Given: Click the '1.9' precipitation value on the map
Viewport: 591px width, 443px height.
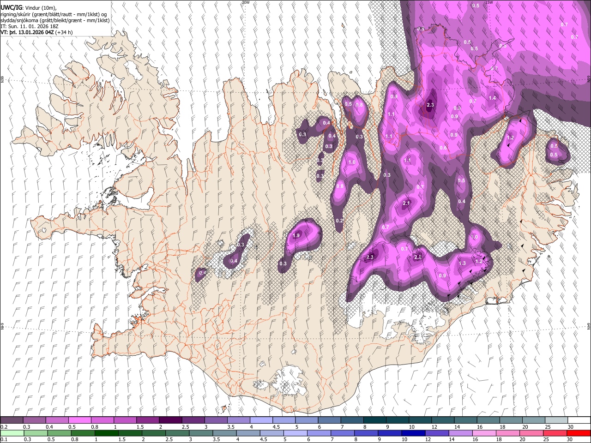Looking at the screenshot, I should point(296,236).
